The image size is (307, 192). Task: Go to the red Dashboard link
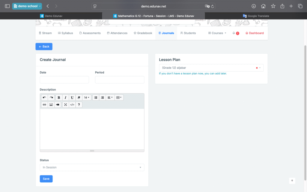[x=255, y=33]
